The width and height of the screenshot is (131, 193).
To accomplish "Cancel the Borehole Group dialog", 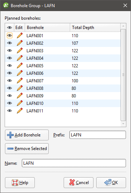I will [x=78, y=183].
